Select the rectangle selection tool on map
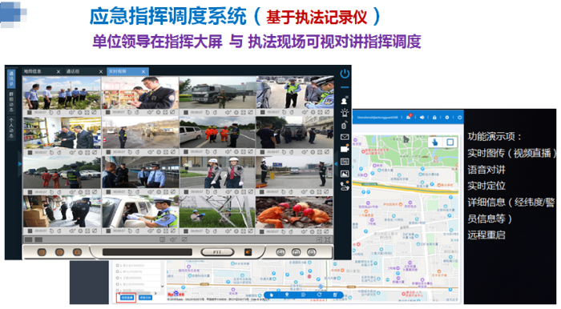 click(x=450, y=142)
